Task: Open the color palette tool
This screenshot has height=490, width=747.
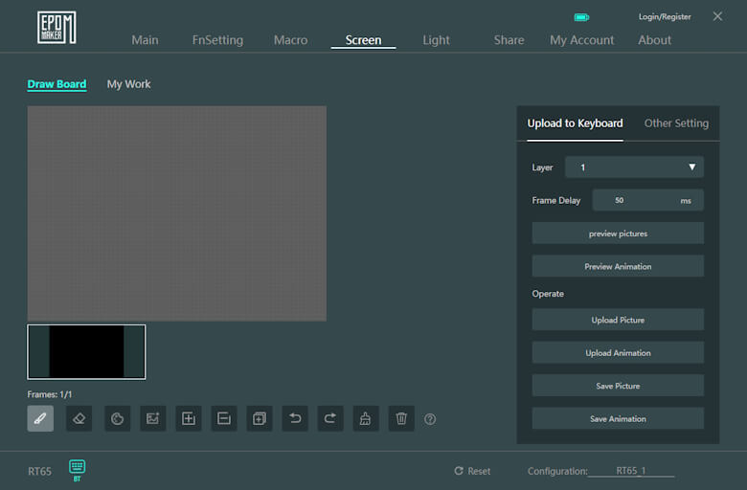Action: 117,418
